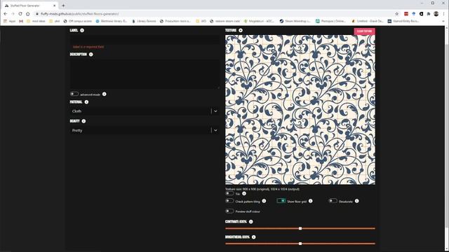The width and height of the screenshot is (449, 252).
Task: Bookmark this page with the star icon
Action: (x=396, y=14)
